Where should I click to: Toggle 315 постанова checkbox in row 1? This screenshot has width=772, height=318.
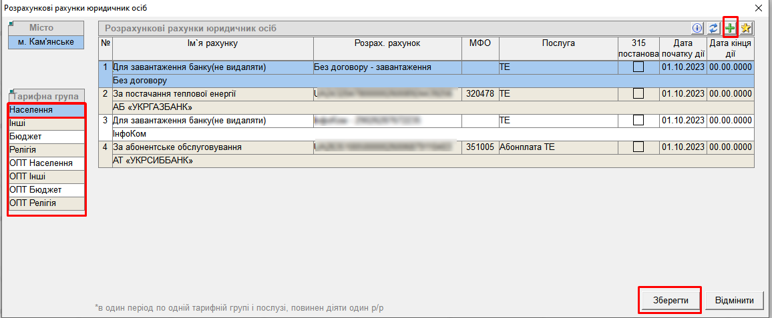pos(639,67)
